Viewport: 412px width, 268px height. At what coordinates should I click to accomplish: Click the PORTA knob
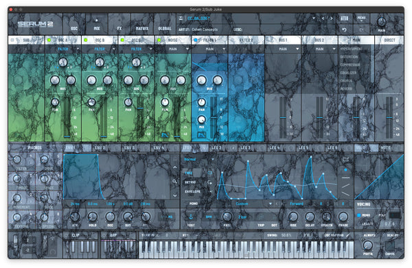click(367, 245)
